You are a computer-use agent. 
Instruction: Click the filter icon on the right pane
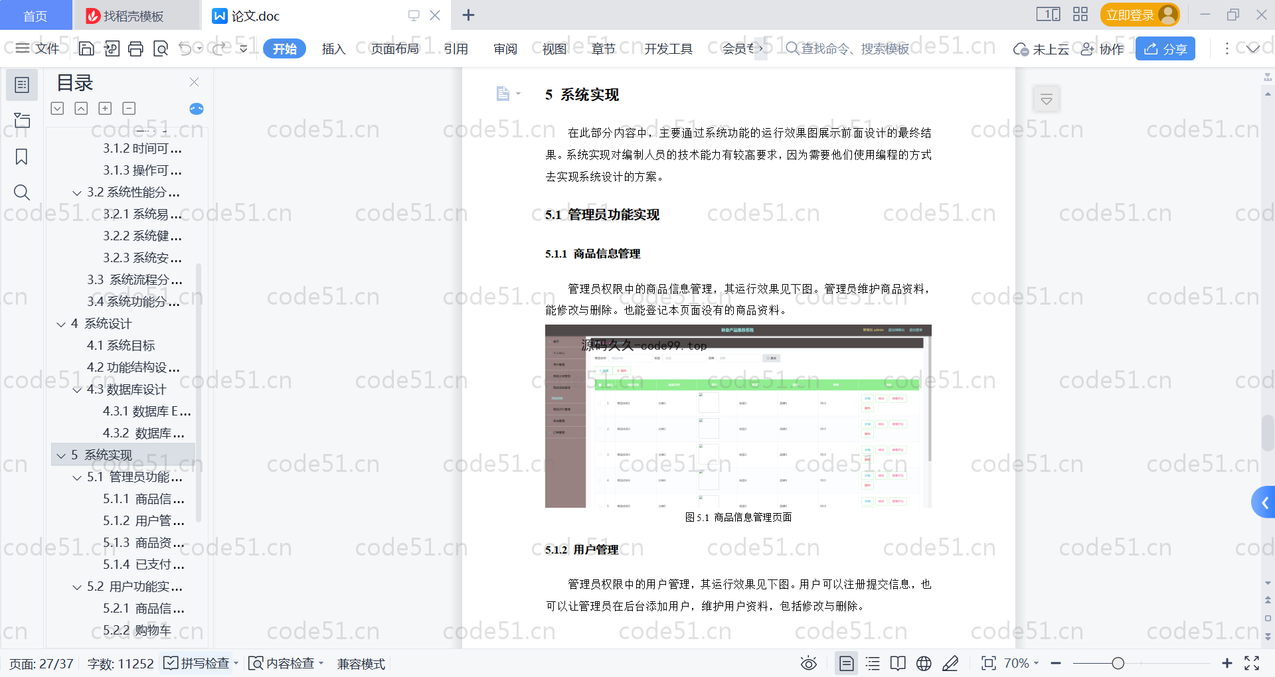1047,100
